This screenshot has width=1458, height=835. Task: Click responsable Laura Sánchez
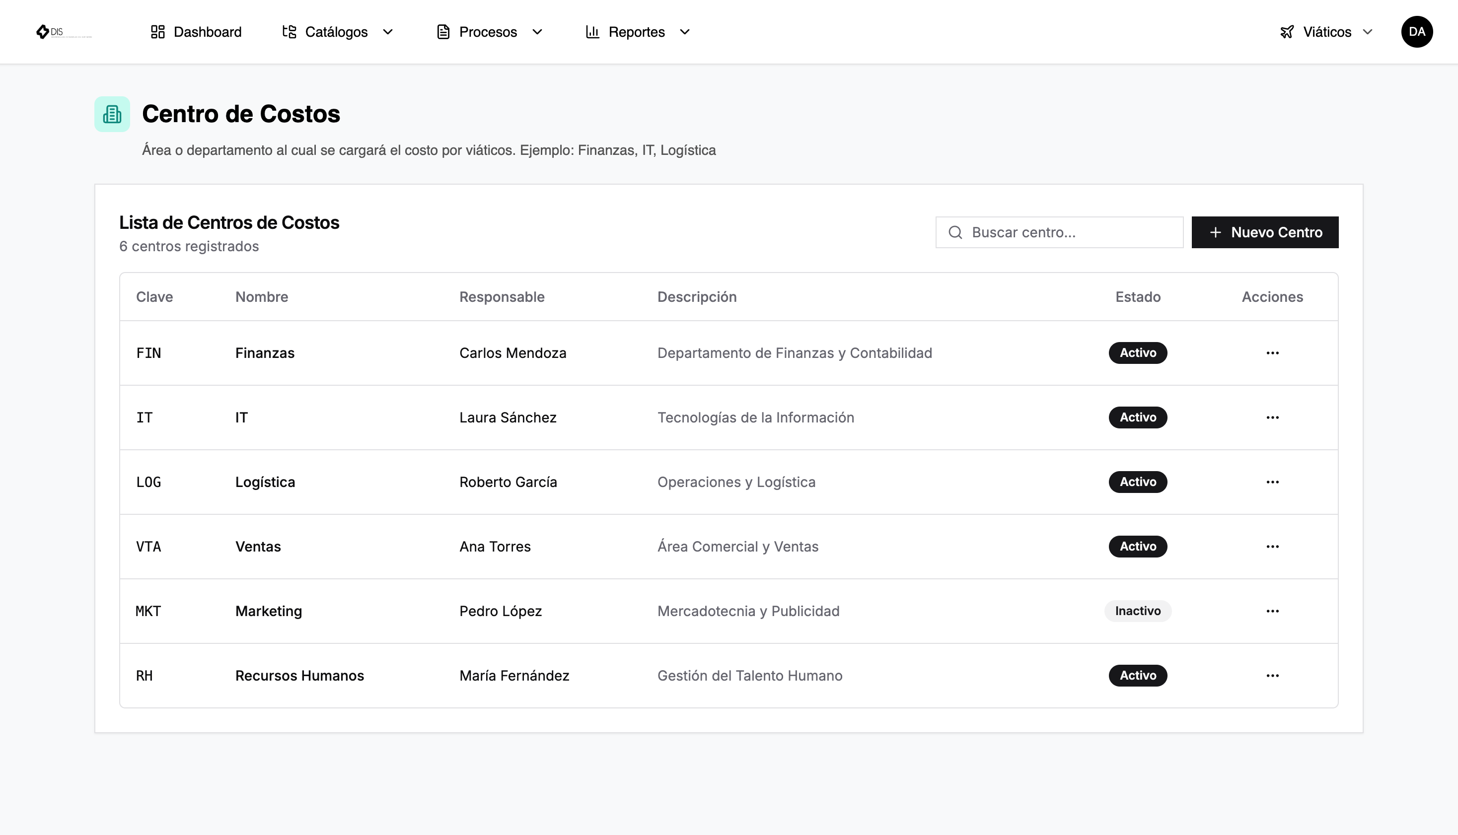click(x=508, y=417)
